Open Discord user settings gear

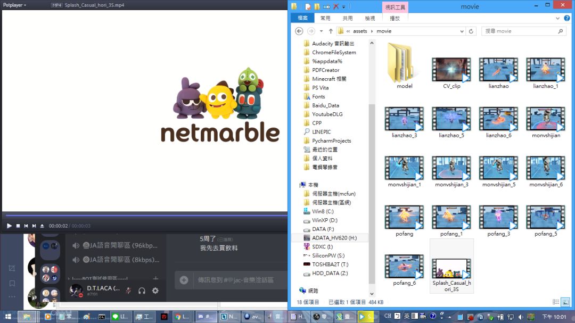[155, 291]
